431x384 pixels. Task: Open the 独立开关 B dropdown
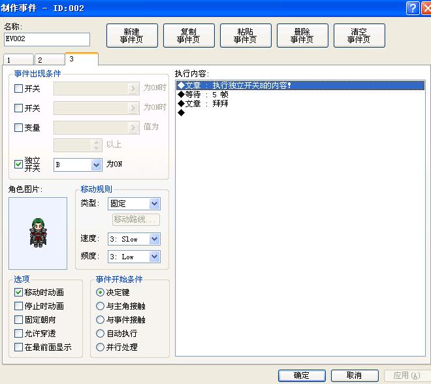point(78,165)
